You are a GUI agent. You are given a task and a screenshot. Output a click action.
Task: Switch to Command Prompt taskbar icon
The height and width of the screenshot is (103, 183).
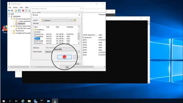[x=42, y=101]
